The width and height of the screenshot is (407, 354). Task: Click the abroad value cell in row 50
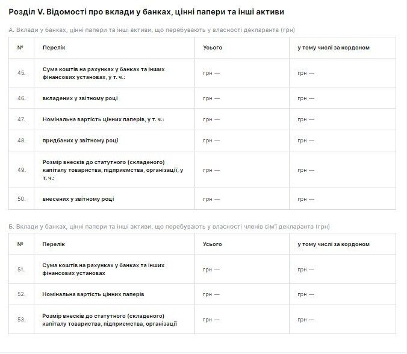tap(306, 199)
